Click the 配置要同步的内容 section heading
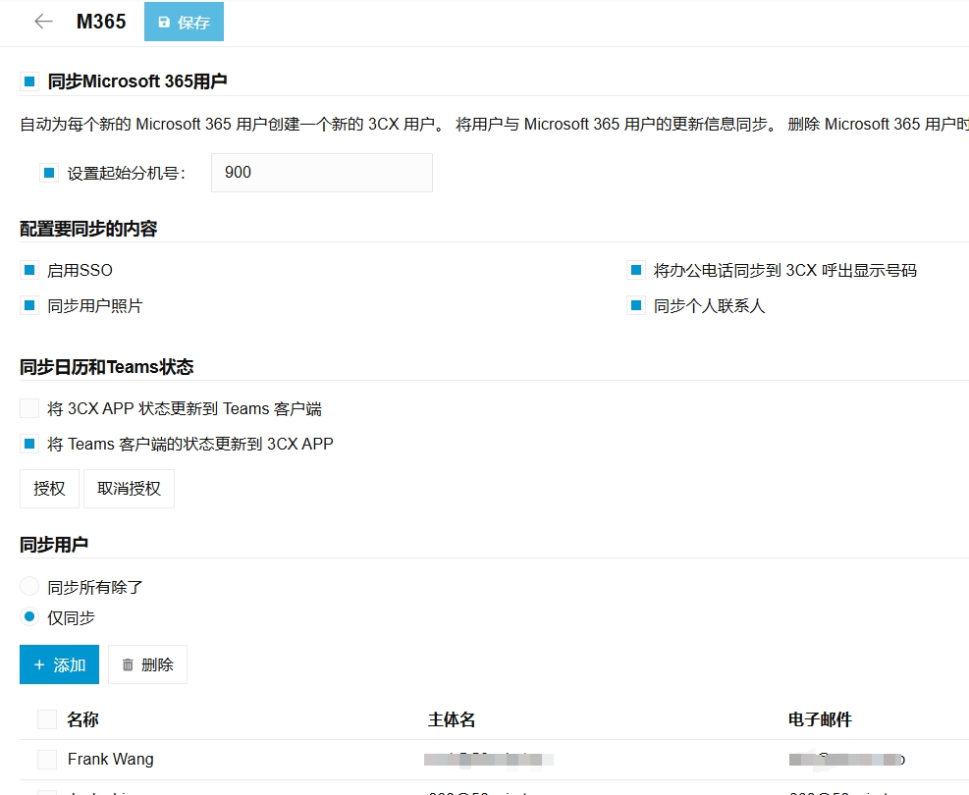The height and width of the screenshot is (795, 969). click(x=88, y=229)
